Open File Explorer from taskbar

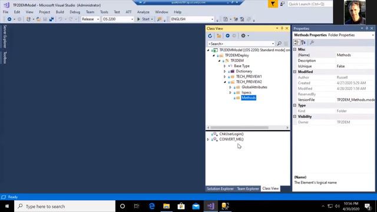[x=166, y=206]
